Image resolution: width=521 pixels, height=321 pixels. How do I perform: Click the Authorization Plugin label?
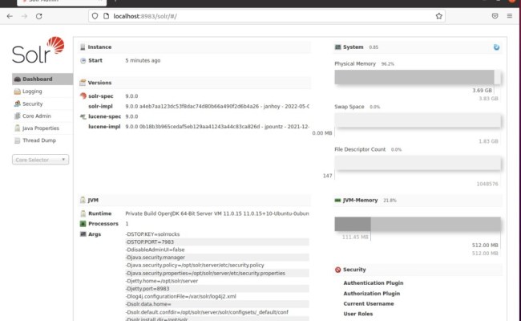372,294
